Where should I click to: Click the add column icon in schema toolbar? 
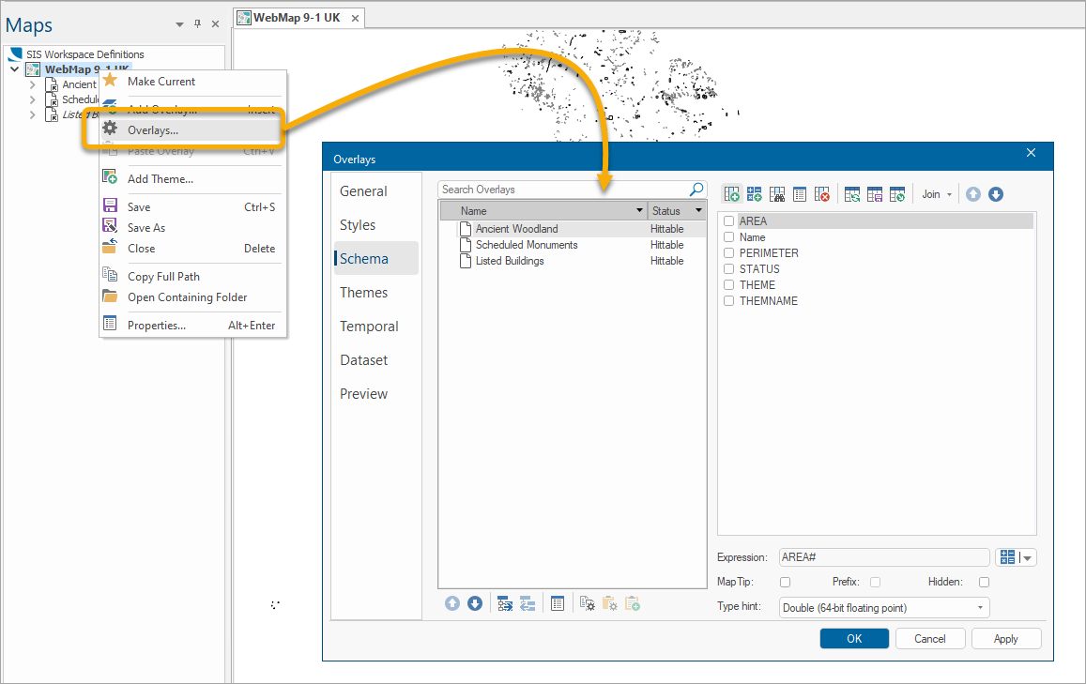coord(731,194)
